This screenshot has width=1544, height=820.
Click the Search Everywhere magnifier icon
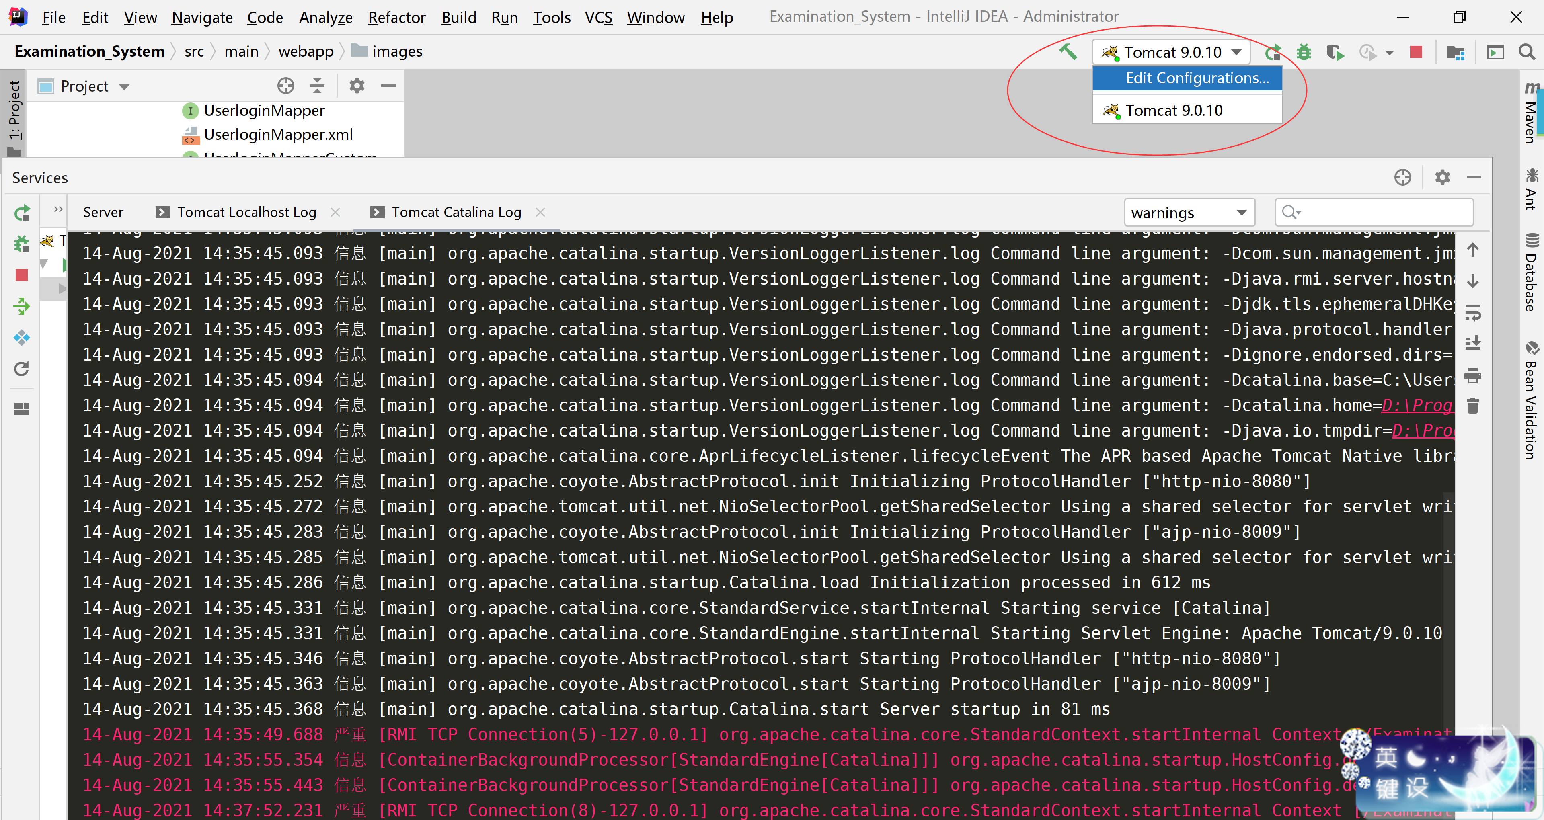[x=1527, y=52]
